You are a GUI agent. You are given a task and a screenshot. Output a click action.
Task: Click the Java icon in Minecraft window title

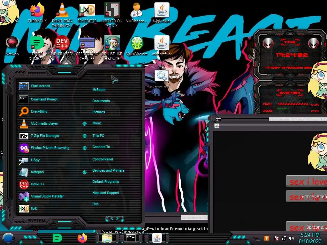(217, 126)
